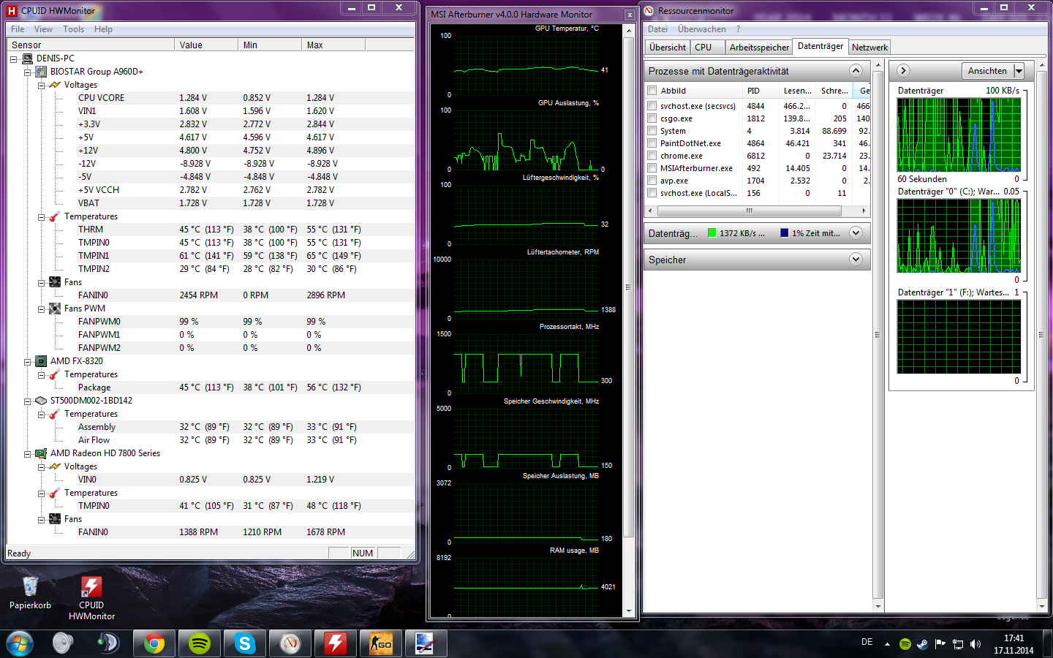Collapse the AMD Radeon HD 7800 Series node

[x=28, y=454]
